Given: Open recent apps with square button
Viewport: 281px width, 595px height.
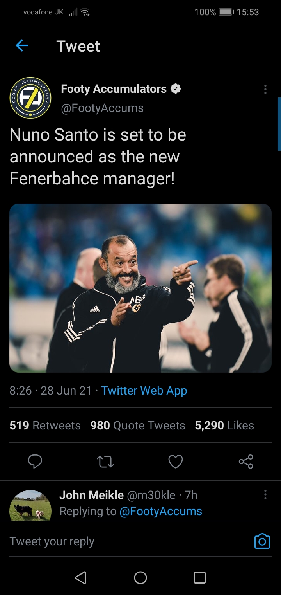Looking at the screenshot, I should tap(199, 578).
